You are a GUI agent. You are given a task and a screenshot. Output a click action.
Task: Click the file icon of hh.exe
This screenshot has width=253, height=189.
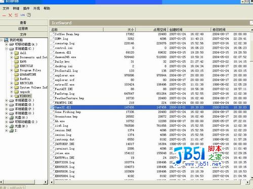53,121
